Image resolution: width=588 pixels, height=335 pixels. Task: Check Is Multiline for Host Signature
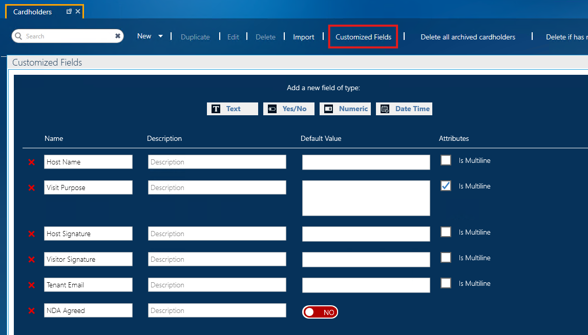coord(446,232)
